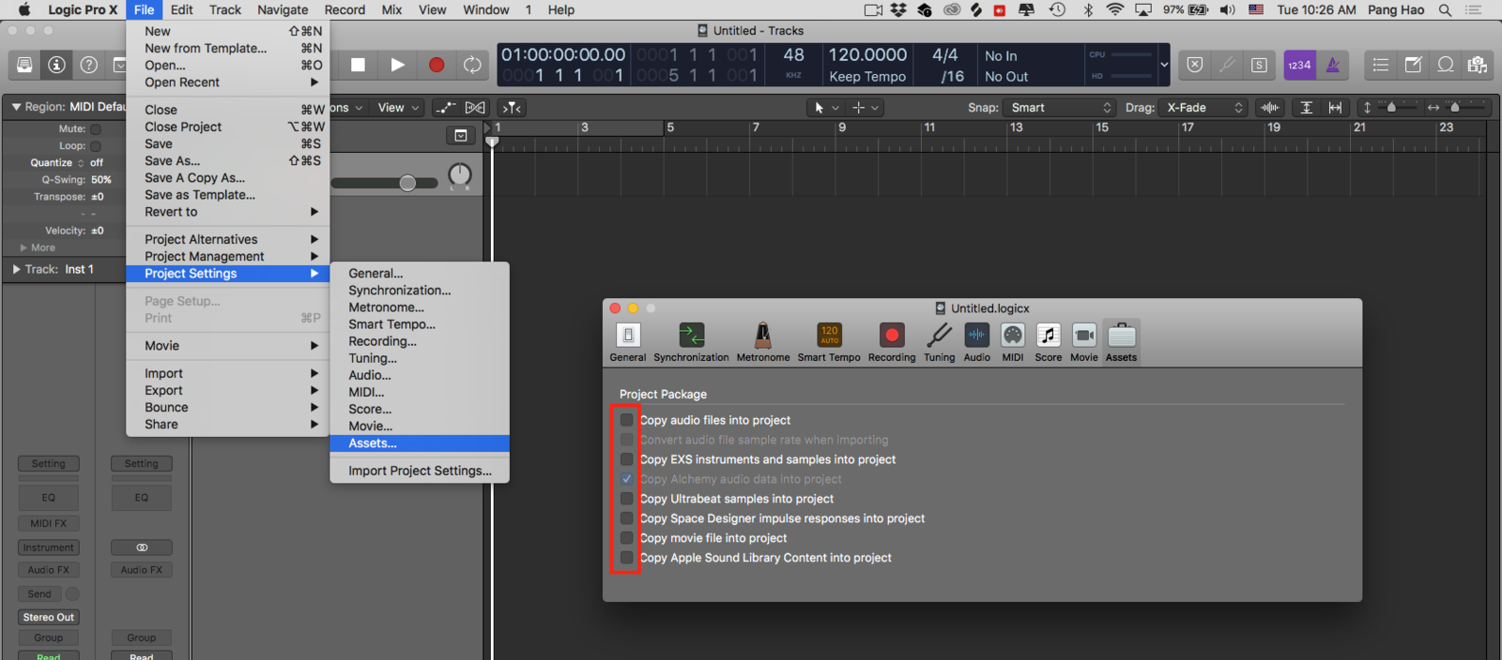Enable Copy EXS instruments and samples checkbox

[x=626, y=459]
